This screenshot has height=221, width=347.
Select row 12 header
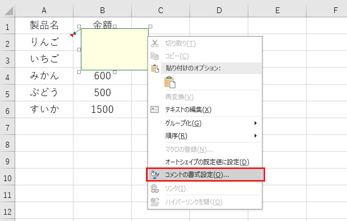[7, 211]
